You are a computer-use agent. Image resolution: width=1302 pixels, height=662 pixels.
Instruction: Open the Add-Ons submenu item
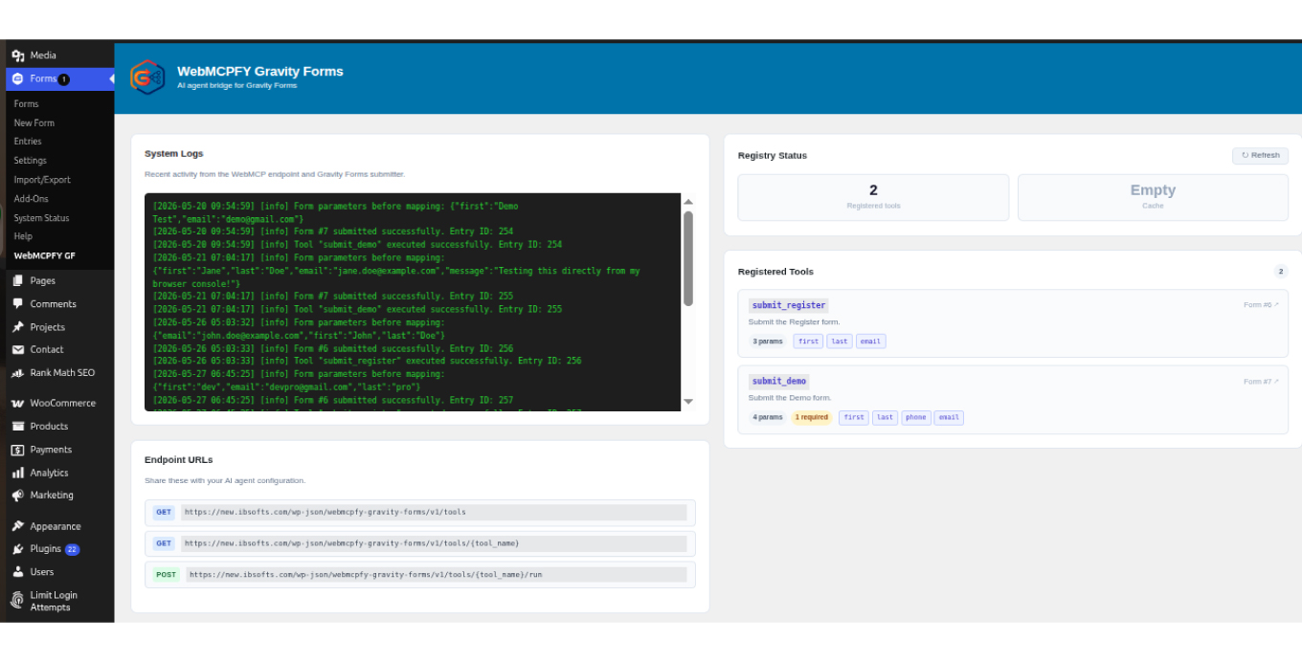[31, 199]
